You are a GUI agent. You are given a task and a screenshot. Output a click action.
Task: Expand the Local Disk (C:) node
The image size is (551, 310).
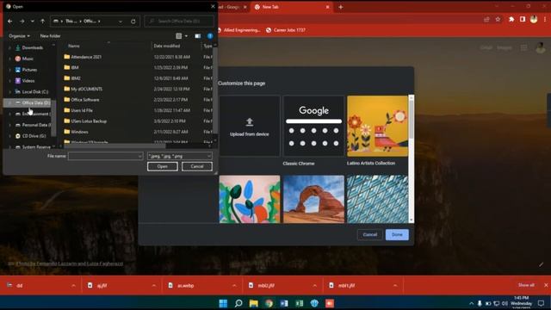[9, 92]
